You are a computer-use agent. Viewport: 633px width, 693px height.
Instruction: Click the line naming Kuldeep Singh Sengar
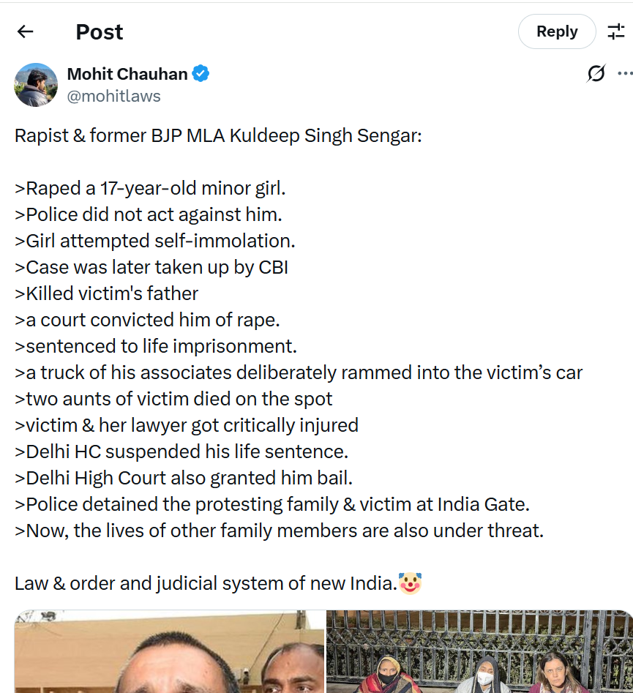tap(218, 135)
